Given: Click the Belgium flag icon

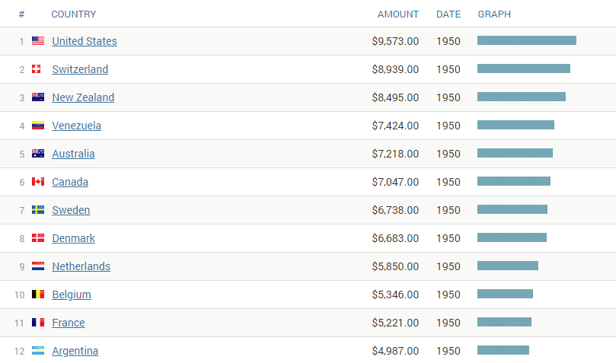Looking at the screenshot, I should click(x=38, y=295).
